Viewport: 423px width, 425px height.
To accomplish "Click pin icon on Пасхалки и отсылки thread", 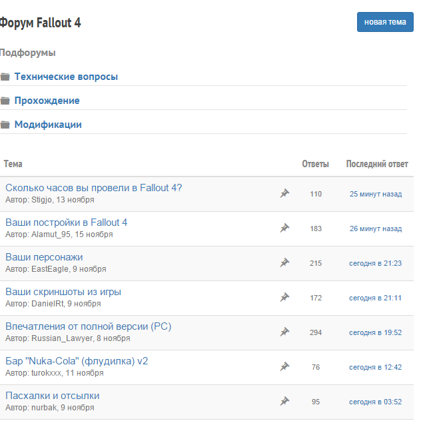I will (x=284, y=402).
